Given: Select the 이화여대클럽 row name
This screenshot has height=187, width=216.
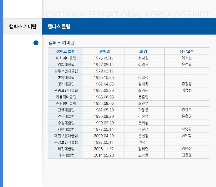Looking at the screenshot, I should pyautogui.click(x=66, y=58).
